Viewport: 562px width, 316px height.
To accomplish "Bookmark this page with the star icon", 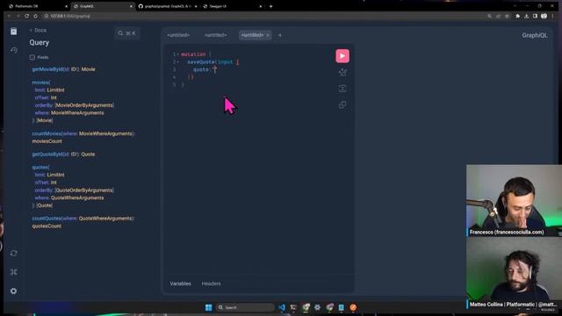I will click(507, 16).
